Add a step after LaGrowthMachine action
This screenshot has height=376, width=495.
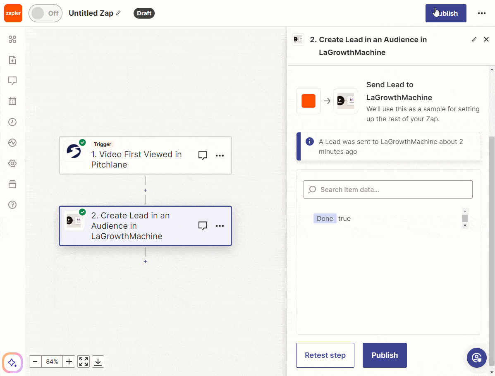[145, 261]
